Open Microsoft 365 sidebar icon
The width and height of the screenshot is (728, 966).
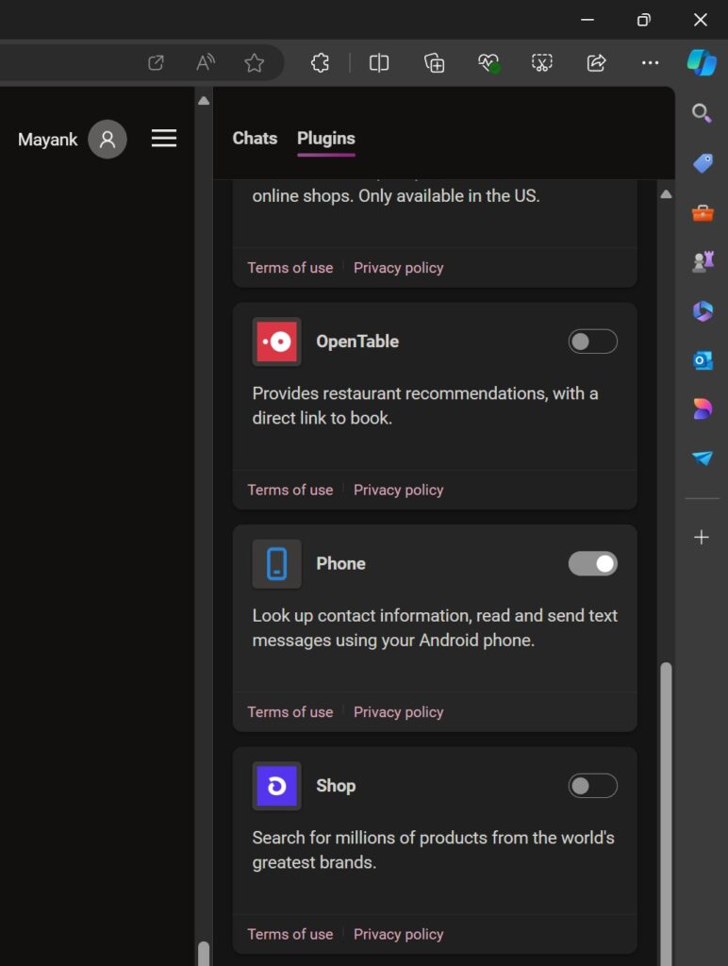[x=703, y=311]
